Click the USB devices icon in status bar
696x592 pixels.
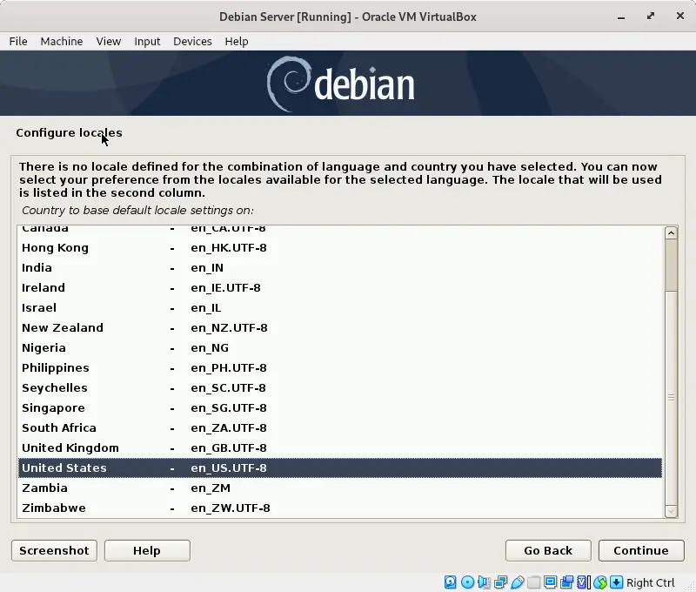517,582
